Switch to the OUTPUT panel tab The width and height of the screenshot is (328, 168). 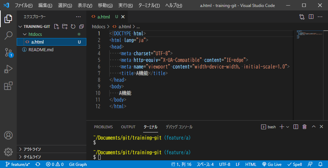(x=128, y=127)
